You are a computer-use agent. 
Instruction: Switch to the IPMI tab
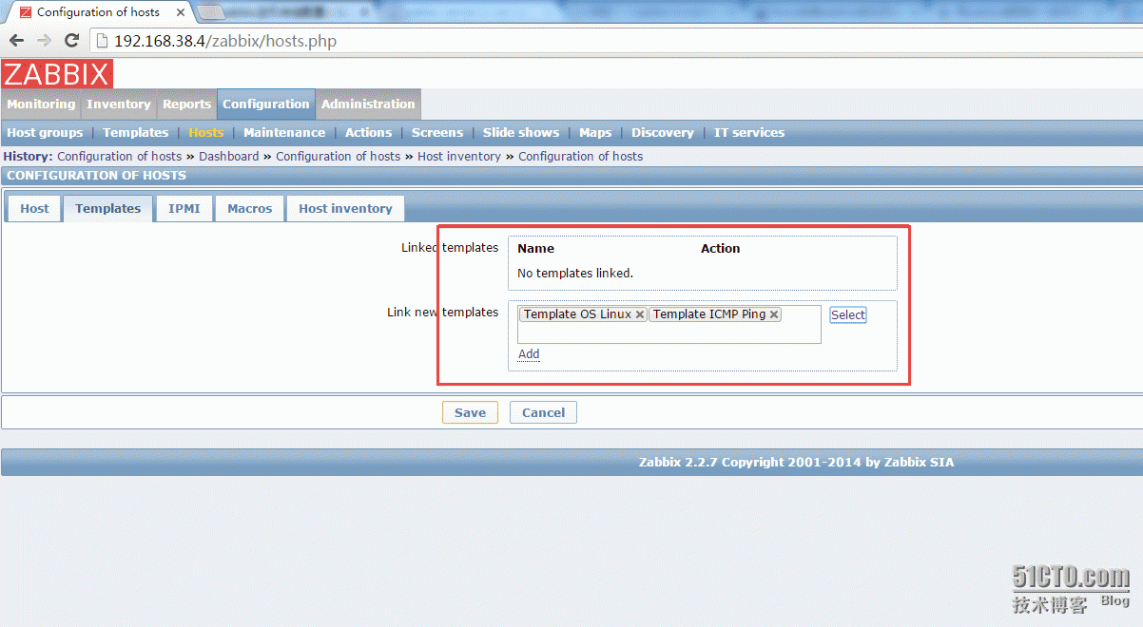pyautogui.click(x=184, y=208)
